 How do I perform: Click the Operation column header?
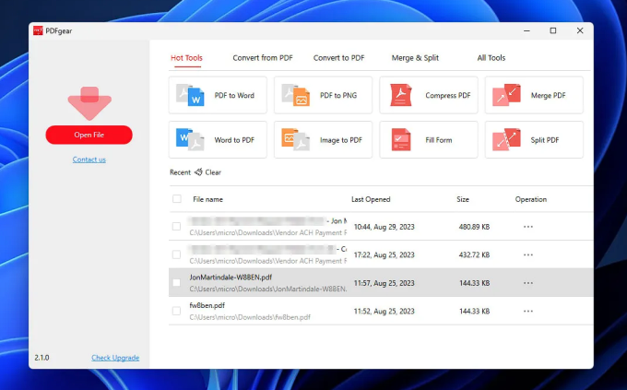pyautogui.click(x=530, y=199)
